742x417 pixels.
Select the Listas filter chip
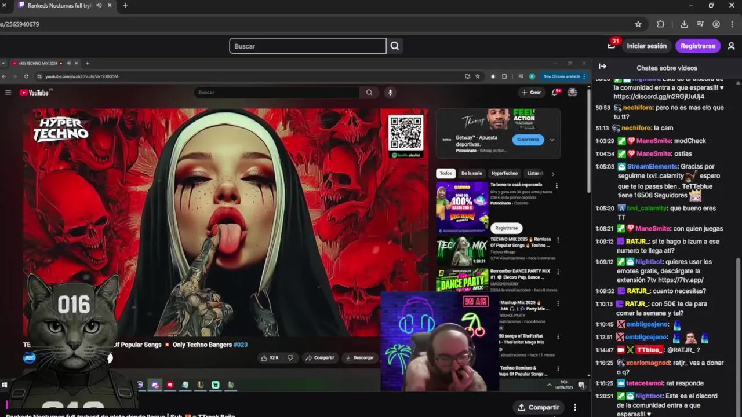click(x=534, y=173)
